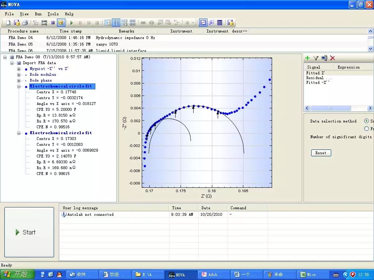Switch to the Adob... taskbar window
Screen dimensions: 374x280
(x=213, y=275)
